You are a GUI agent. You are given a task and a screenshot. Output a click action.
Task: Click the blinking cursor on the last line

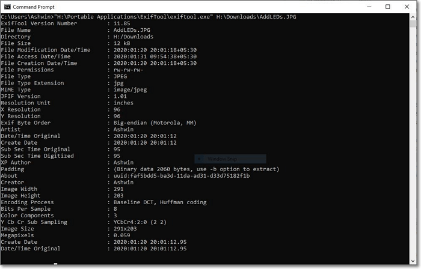[55, 263]
